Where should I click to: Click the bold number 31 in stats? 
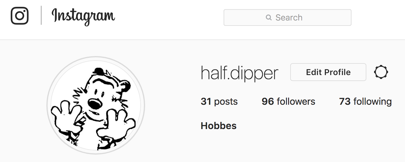(x=206, y=101)
